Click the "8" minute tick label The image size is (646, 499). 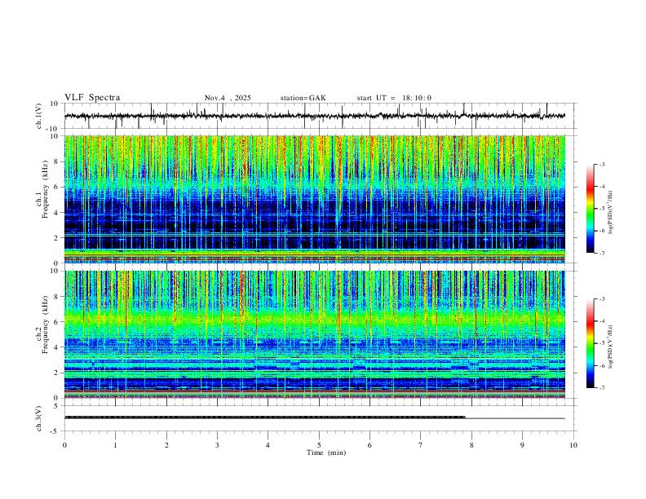471,445
